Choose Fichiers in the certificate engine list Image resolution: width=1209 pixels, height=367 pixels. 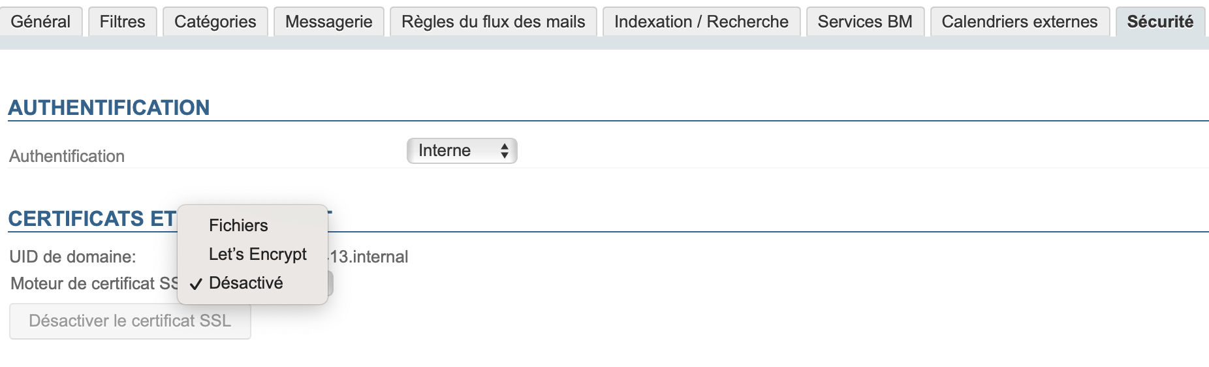click(238, 225)
